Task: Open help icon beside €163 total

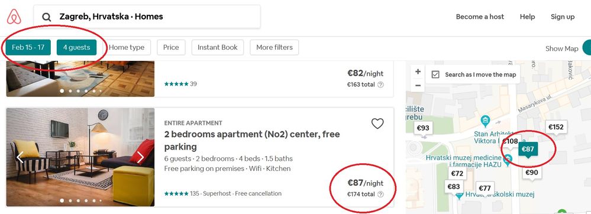Action: click(380, 85)
